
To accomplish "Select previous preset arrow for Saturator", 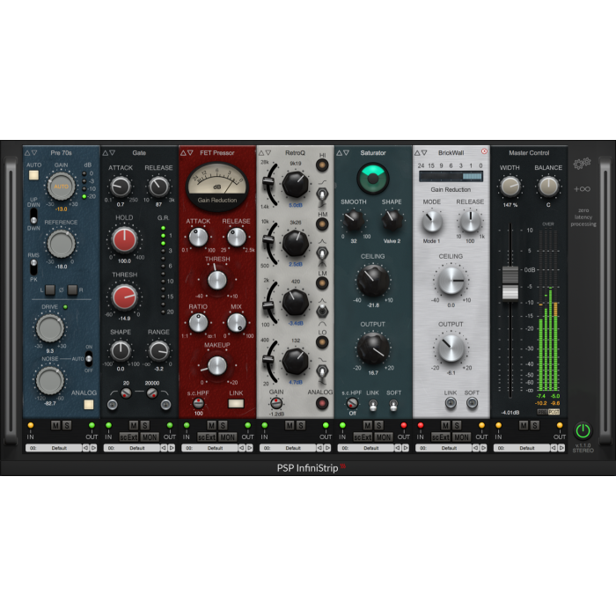I will pyautogui.click(x=398, y=447).
